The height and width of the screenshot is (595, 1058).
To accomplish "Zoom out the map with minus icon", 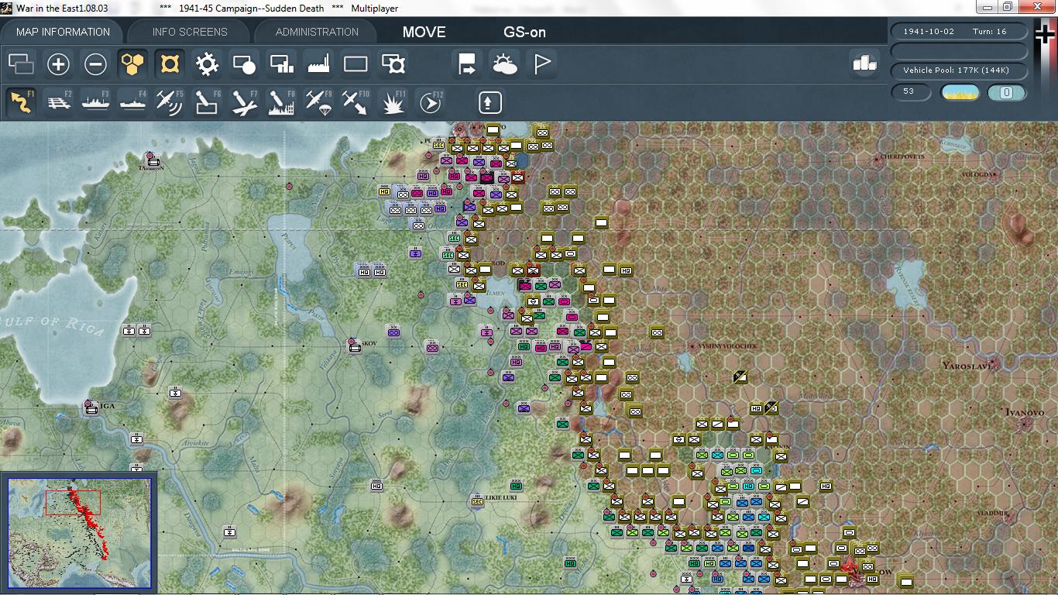I will pos(95,64).
